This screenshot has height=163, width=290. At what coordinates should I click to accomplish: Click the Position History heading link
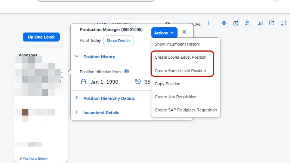tap(99, 57)
